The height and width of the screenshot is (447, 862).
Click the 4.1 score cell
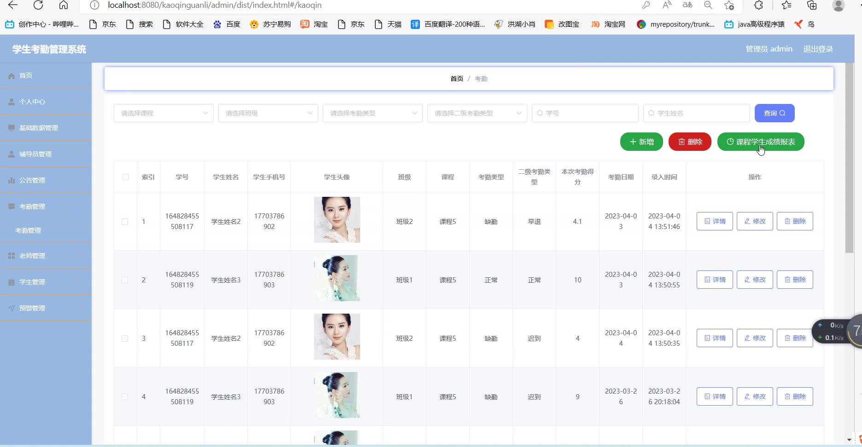coord(577,222)
